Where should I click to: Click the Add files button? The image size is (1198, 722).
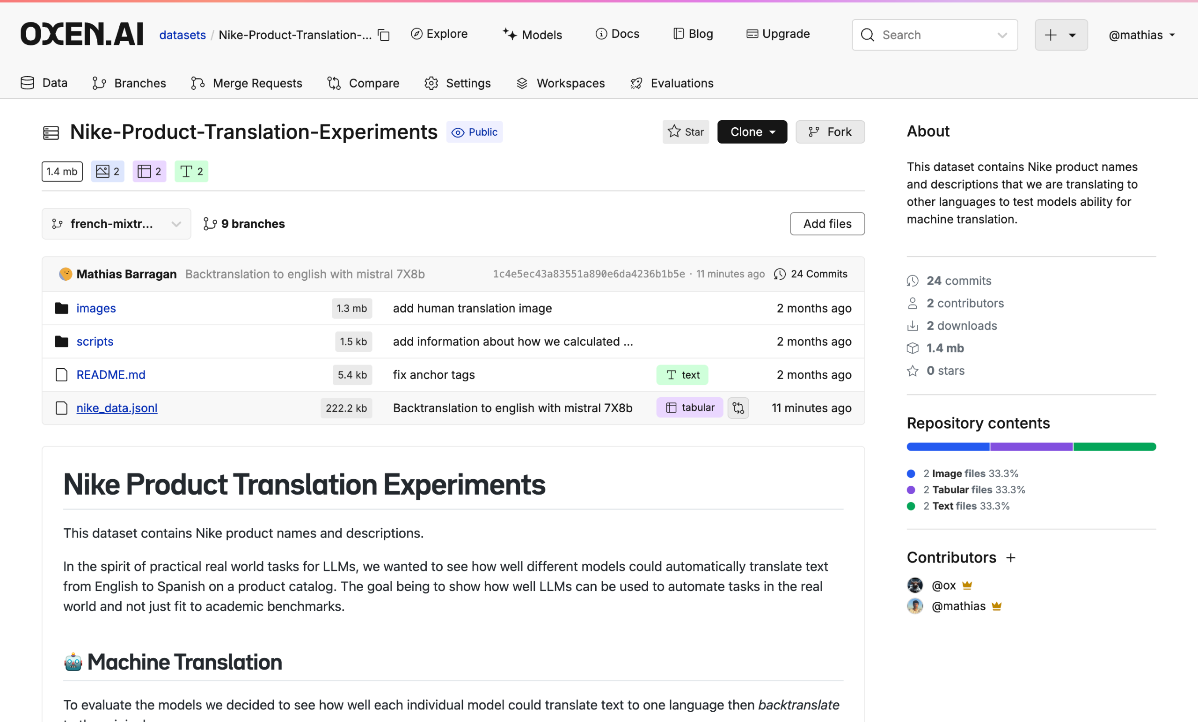coord(826,224)
